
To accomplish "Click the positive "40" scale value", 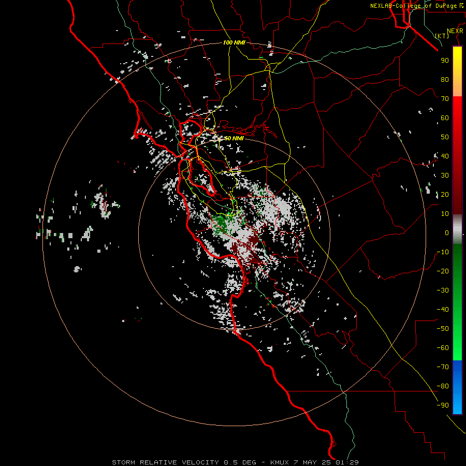I will point(445,156).
